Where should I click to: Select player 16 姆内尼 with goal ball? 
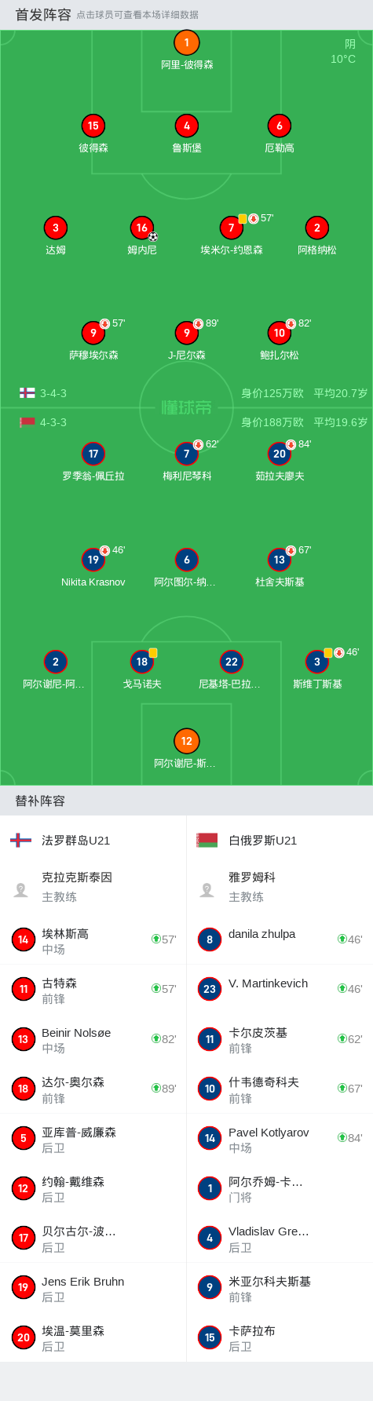point(142,228)
